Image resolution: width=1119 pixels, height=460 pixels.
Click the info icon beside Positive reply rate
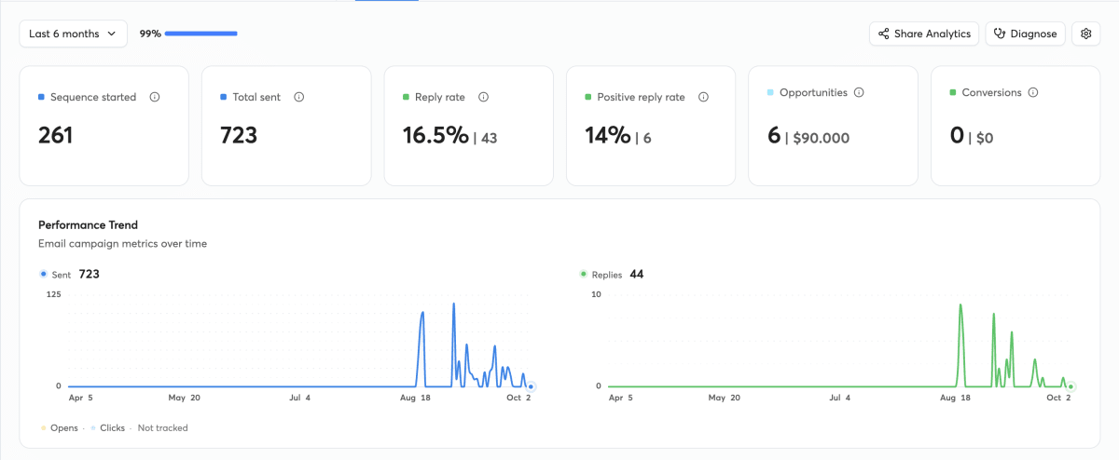click(703, 97)
